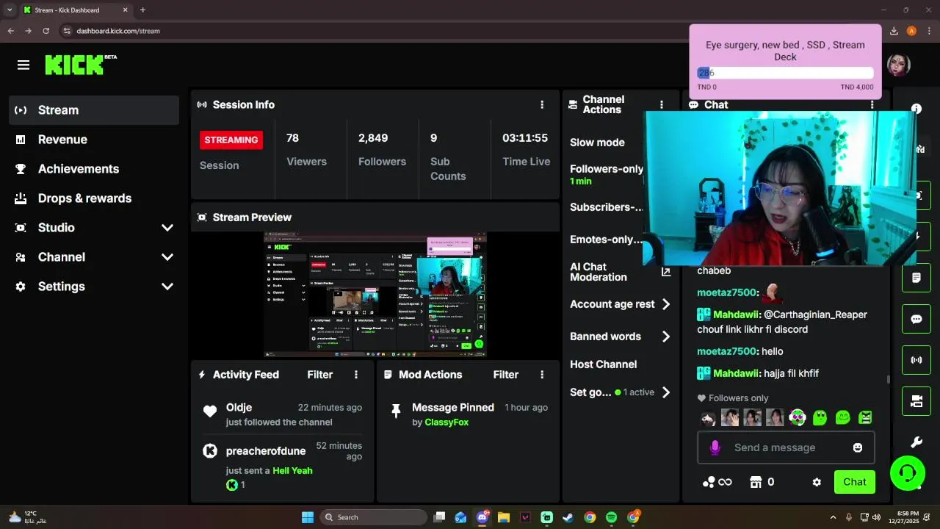Open Account age rest chevron
Viewport: 940px width, 529px height.
[666, 304]
